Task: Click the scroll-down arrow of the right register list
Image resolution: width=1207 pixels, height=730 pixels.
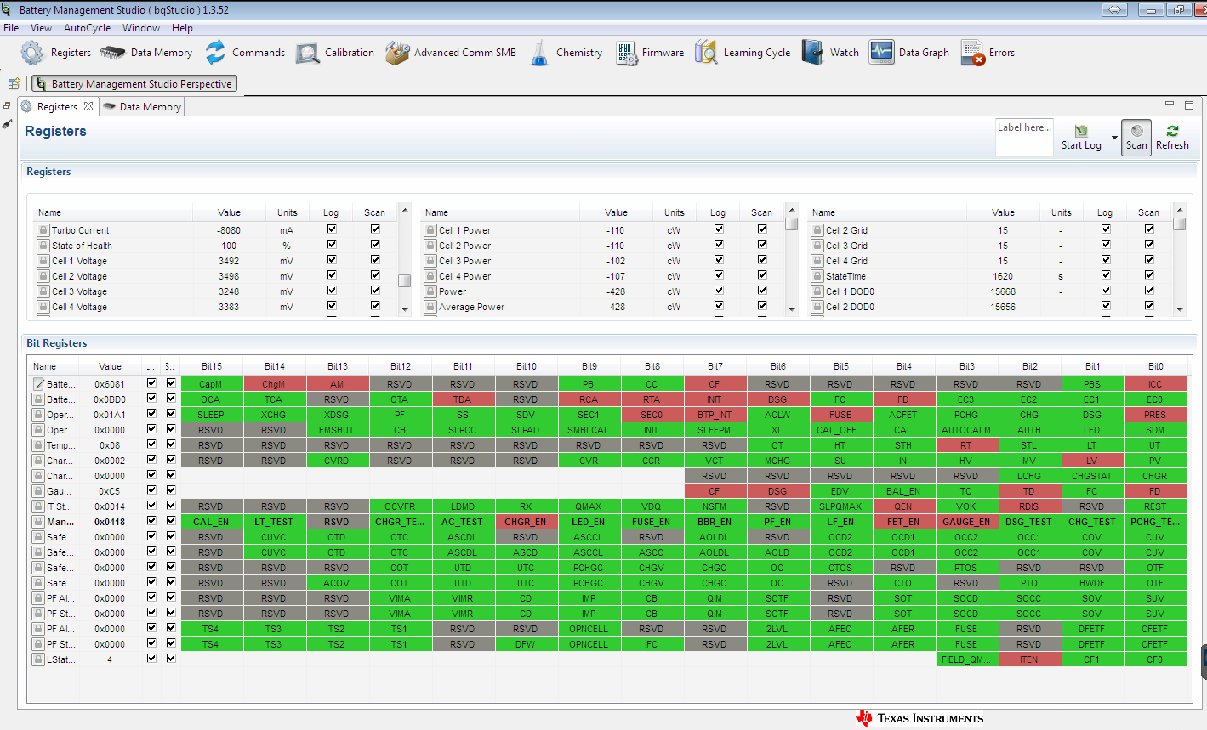Action: 1179,310
